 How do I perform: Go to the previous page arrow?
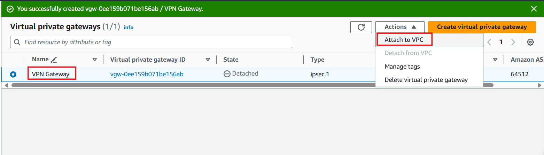pyautogui.click(x=489, y=42)
